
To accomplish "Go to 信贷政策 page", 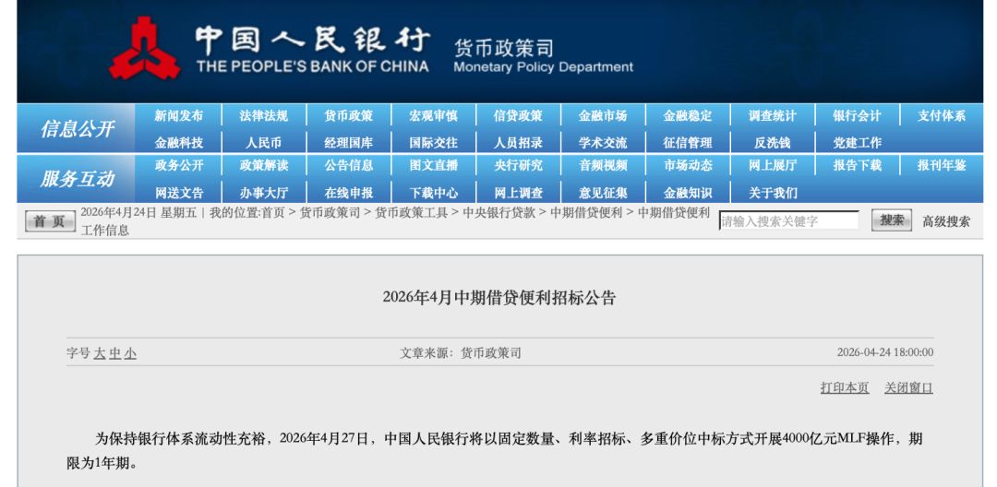I will (518, 116).
